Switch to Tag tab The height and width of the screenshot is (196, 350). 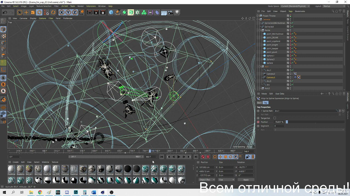point(266,103)
